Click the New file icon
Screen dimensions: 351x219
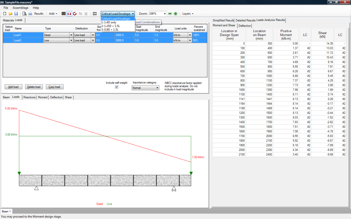tap(5, 14)
